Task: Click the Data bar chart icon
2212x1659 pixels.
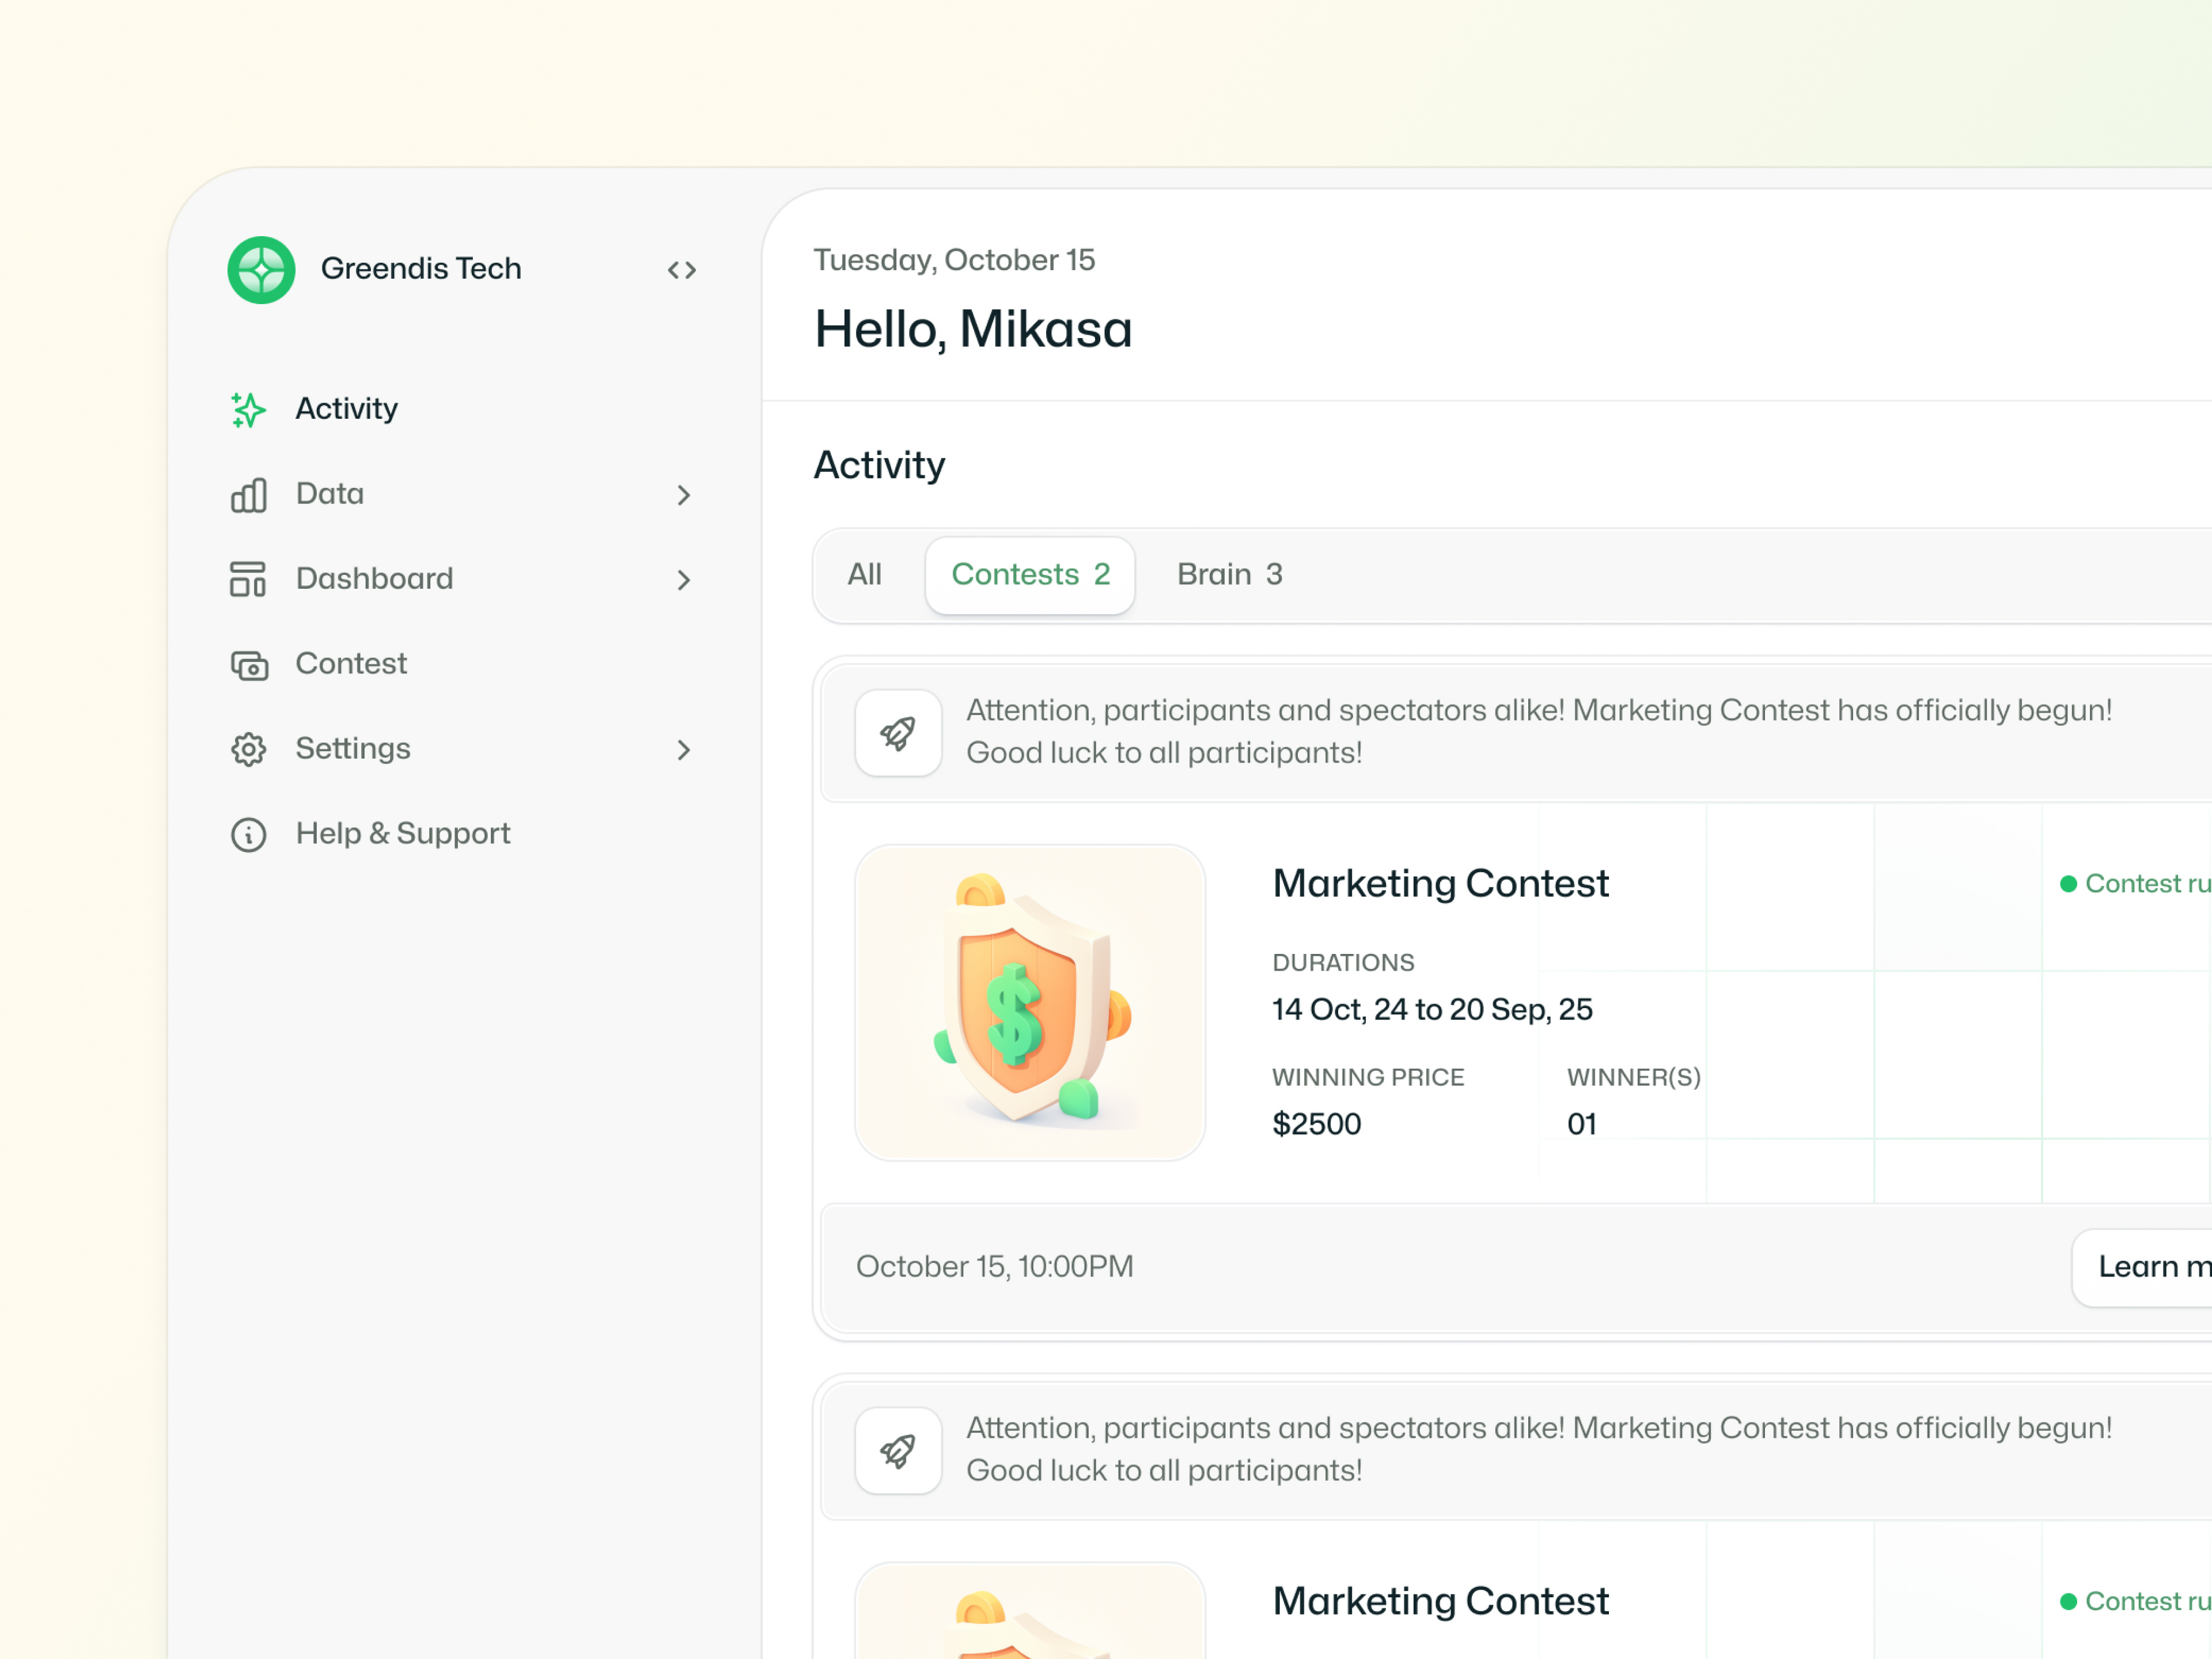Action: (248, 494)
